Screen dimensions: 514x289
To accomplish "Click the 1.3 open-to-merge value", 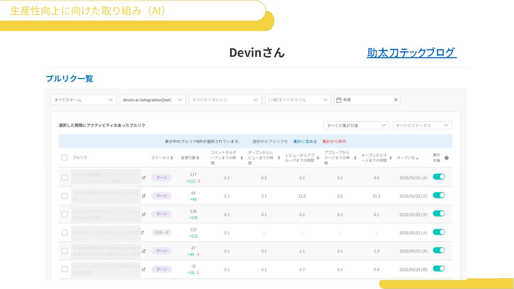I will click(377, 251).
